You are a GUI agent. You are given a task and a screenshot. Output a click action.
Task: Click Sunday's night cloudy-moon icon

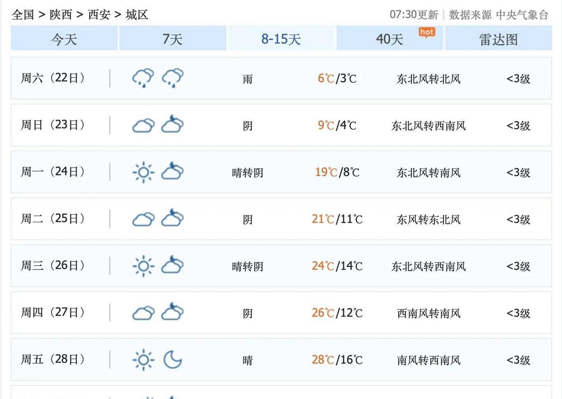pyautogui.click(x=172, y=126)
